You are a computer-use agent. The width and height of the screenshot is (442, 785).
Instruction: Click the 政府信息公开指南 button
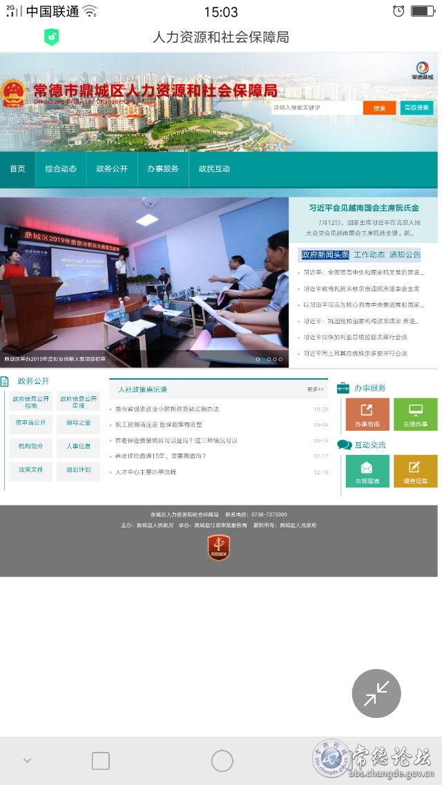coord(30,402)
